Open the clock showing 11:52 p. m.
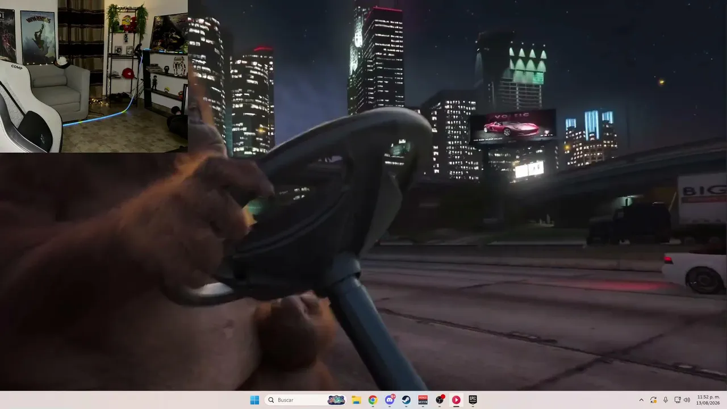727x409 pixels. click(708, 400)
